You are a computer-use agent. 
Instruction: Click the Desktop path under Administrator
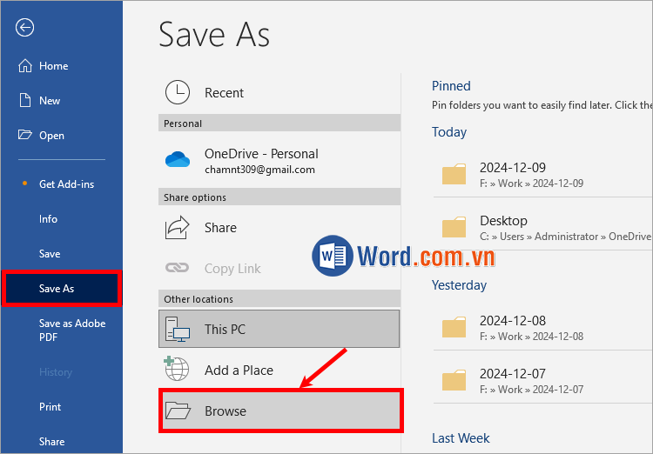click(x=566, y=237)
